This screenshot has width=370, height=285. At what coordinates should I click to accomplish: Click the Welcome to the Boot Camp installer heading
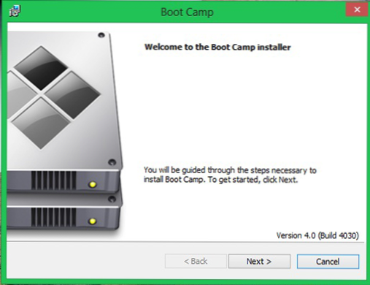217,47
